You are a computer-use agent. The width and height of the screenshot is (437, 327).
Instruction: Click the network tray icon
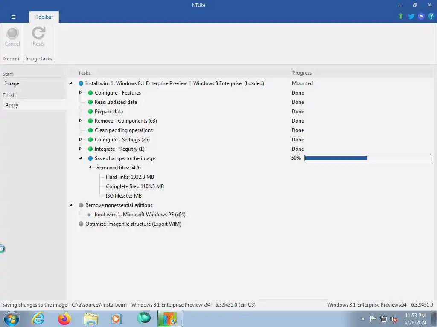click(x=384, y=319)
